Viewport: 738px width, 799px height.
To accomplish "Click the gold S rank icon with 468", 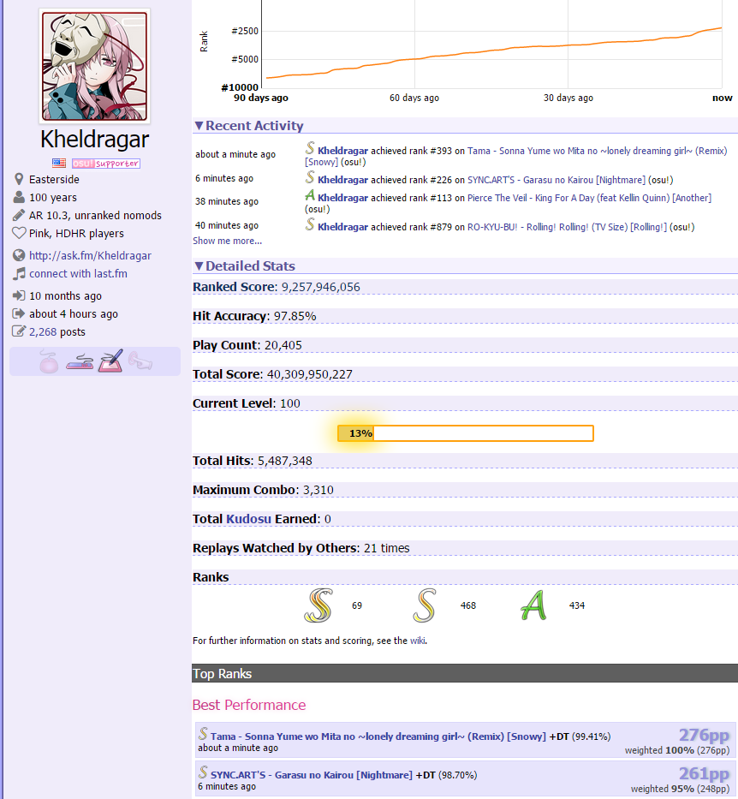I will coord(425,605).
